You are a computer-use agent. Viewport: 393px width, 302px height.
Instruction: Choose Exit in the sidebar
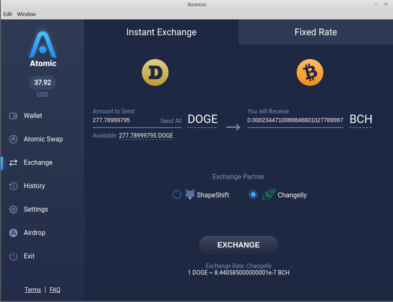(29, 256)
